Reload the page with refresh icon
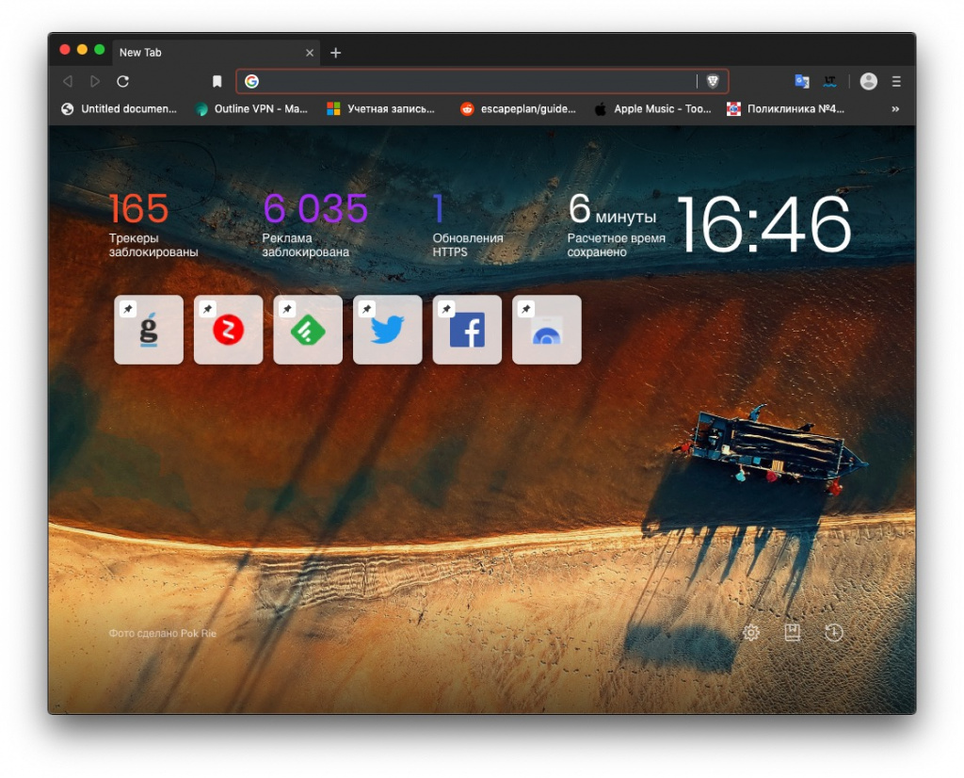 [123, 81]
